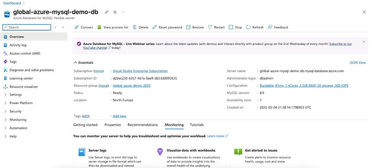The width and height of the screenshot is (372, 168).
Task: Open View process list
Action: point(113,27)
